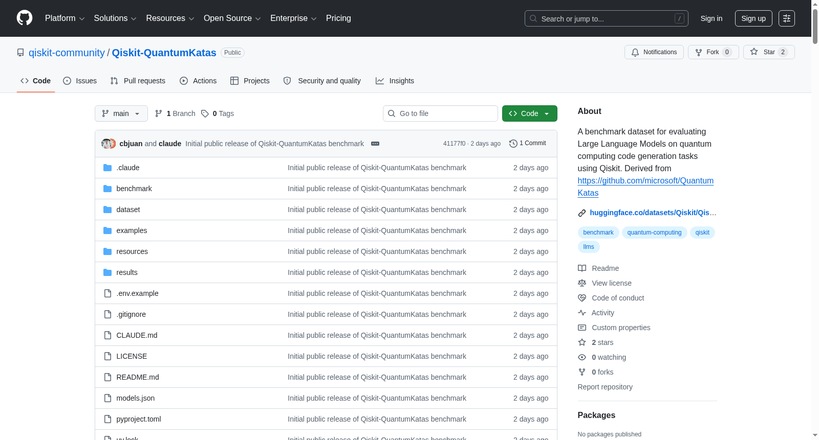Click the examples folder icon
Viewport: 819px width, 440px height.
107,230
